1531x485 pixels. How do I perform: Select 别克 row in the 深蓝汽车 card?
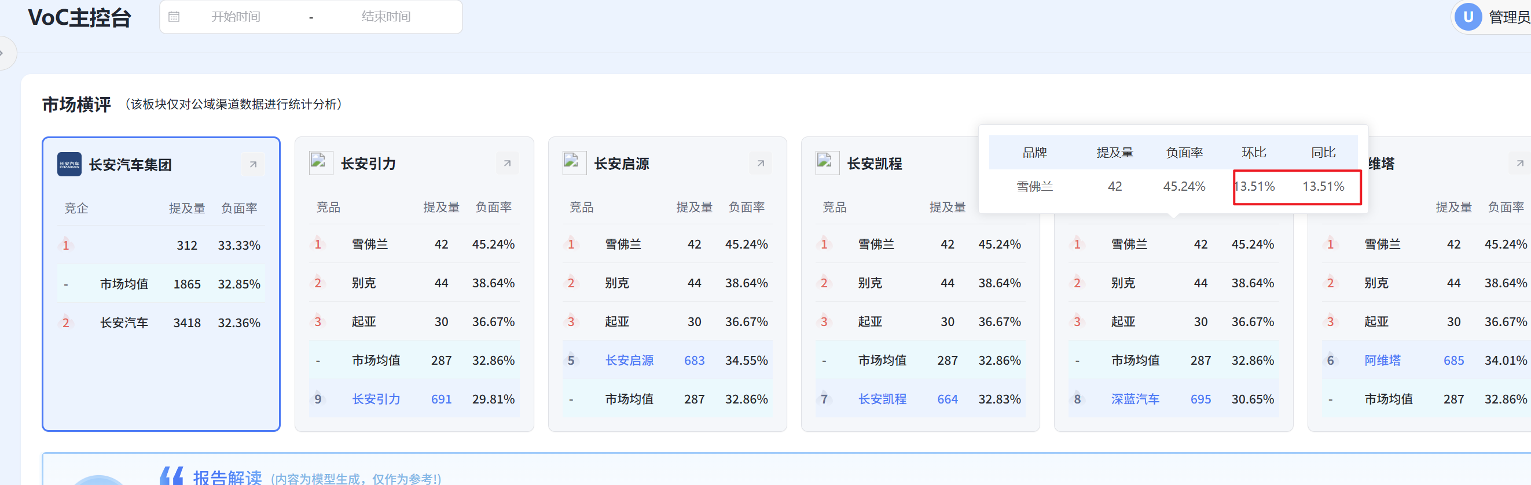(1173, 283)
